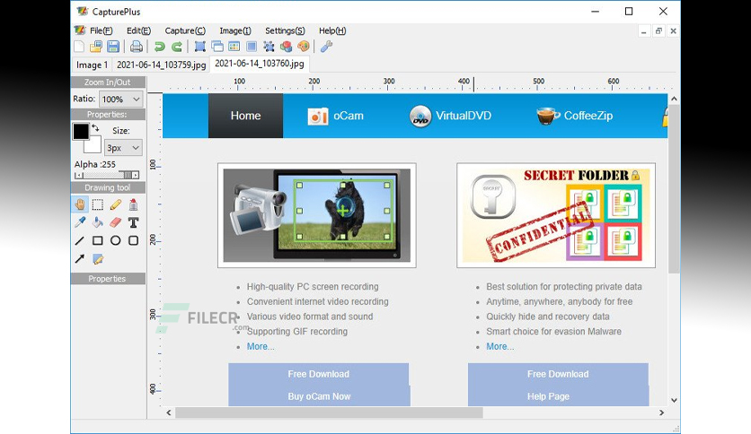Click VirtualDVD in the page header
Viewport: 751px width, 434px height.
coord(451,116)
